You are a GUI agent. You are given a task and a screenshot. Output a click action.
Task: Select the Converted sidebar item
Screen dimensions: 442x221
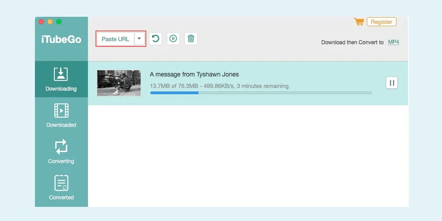coord(61,188)
